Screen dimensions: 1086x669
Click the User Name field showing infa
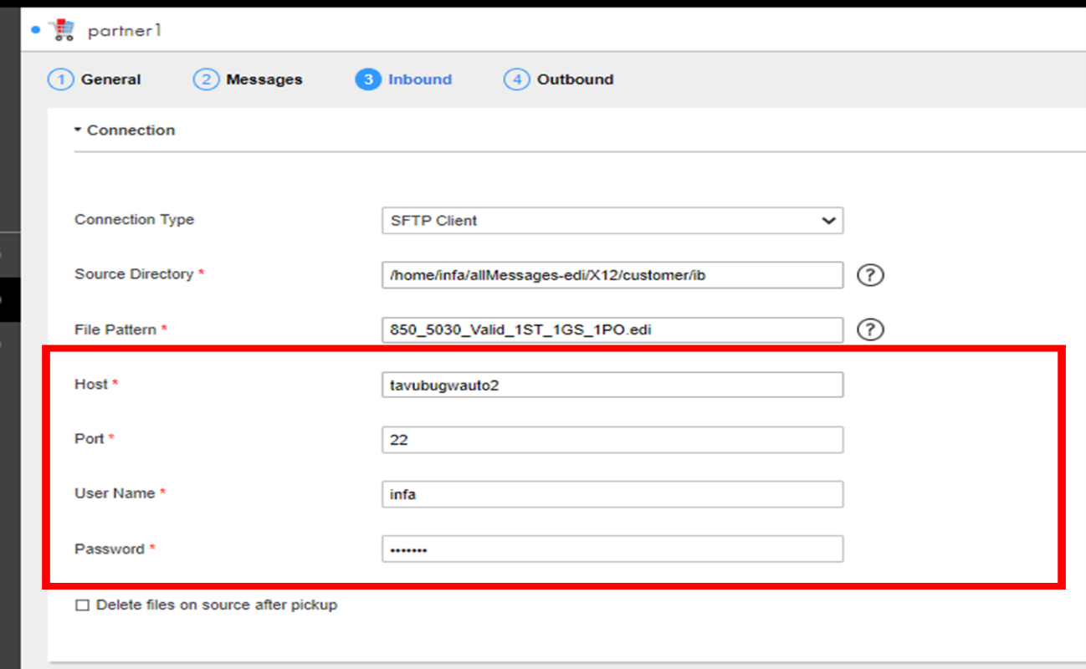tap(612, 494)
